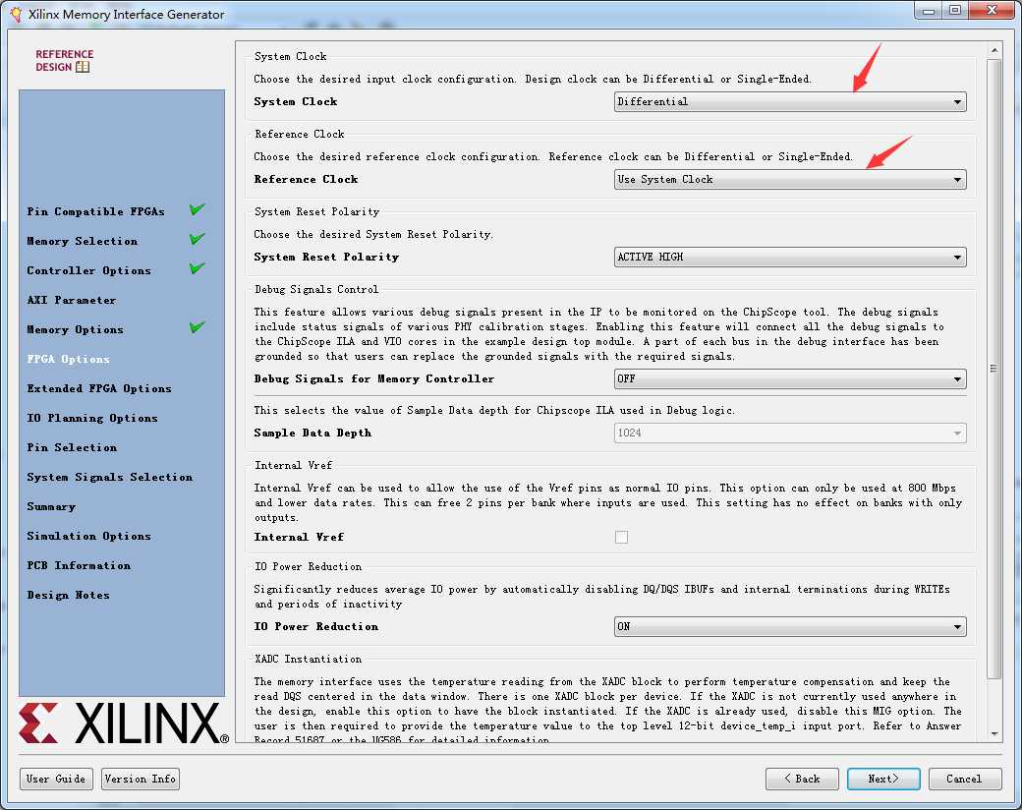Click the green checkmark beside Memory Options

[x=198, y=326]
